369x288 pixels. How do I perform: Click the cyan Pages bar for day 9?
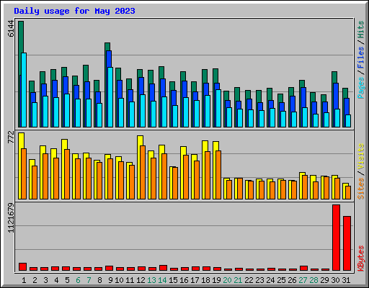coord(110,97)
